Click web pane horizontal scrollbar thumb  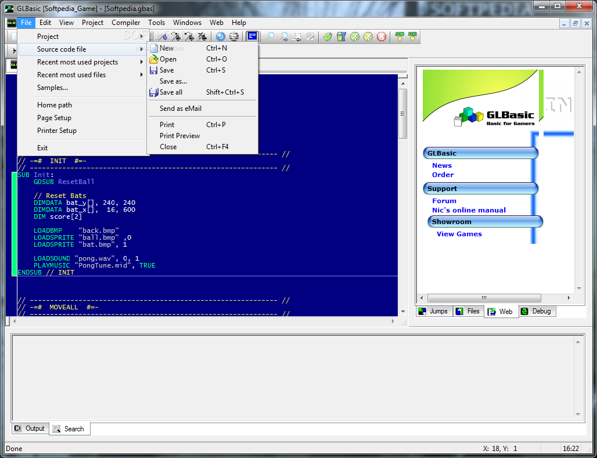point(484,298)
